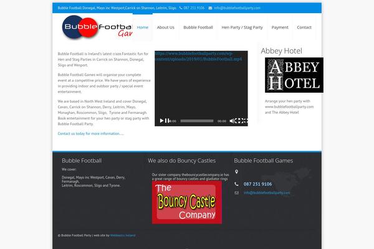
Task: Open the Payment page
Action: point(280,27)
